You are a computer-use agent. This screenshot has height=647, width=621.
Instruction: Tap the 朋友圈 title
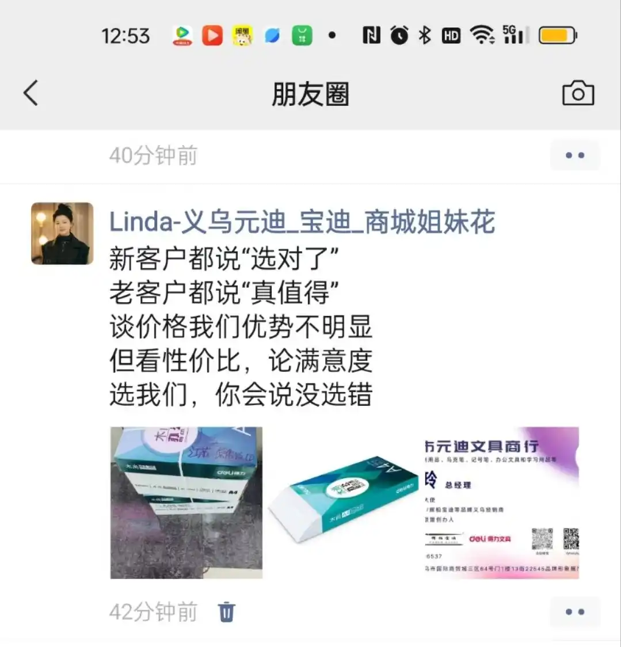coord(310,94)
